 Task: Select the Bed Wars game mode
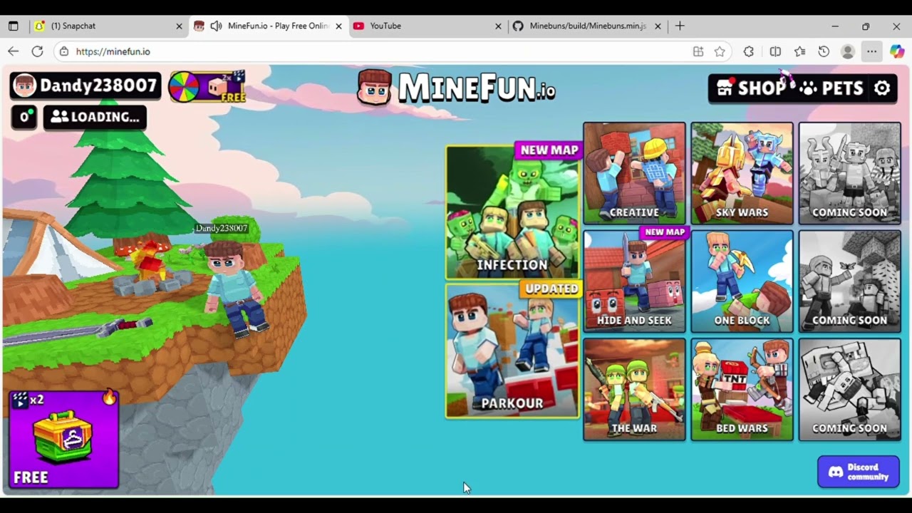point(742,389)
